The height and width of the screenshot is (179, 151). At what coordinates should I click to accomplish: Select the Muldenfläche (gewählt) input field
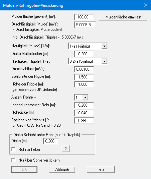click(x=84, y=17)
